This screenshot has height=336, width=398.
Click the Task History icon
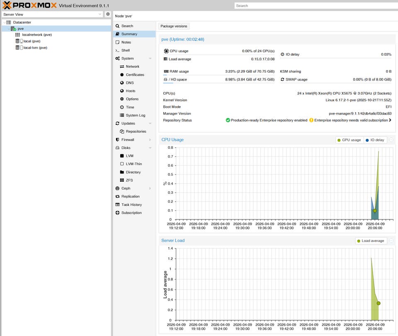[x=117, y=205]
